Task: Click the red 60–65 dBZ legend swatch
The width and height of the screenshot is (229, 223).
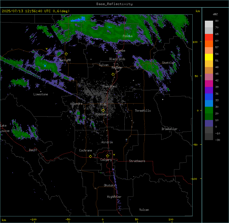Action: pos(209,37)
